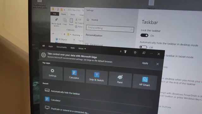Click Home link in Settings
This screenshot has width=202, height=114.
(95, 20)
